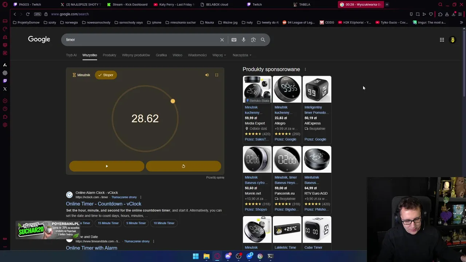Open the Cube Timer product thumbnail
Image resolution: width=466 pixels, height=262 pixels.
(317, 230)
